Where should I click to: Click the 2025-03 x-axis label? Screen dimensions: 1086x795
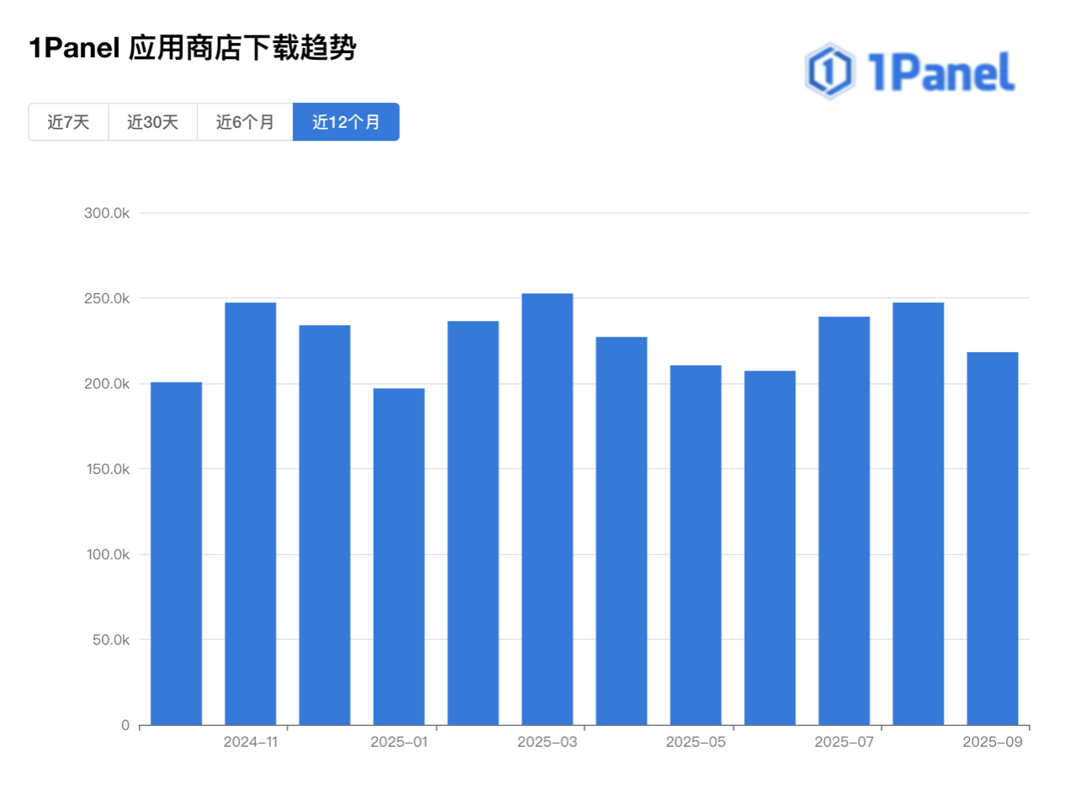coord(547,742)
